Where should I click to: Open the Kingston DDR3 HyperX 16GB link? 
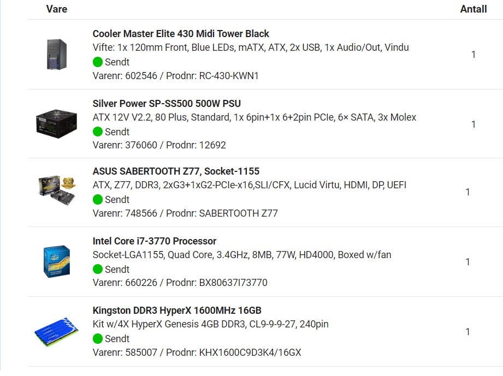tap(177, 311)
